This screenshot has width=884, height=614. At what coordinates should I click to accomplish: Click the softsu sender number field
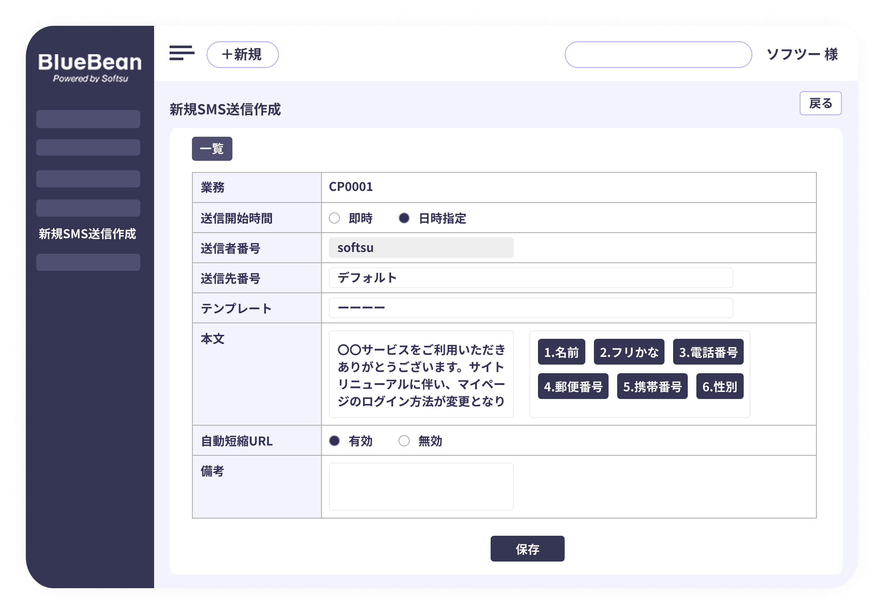421,248
